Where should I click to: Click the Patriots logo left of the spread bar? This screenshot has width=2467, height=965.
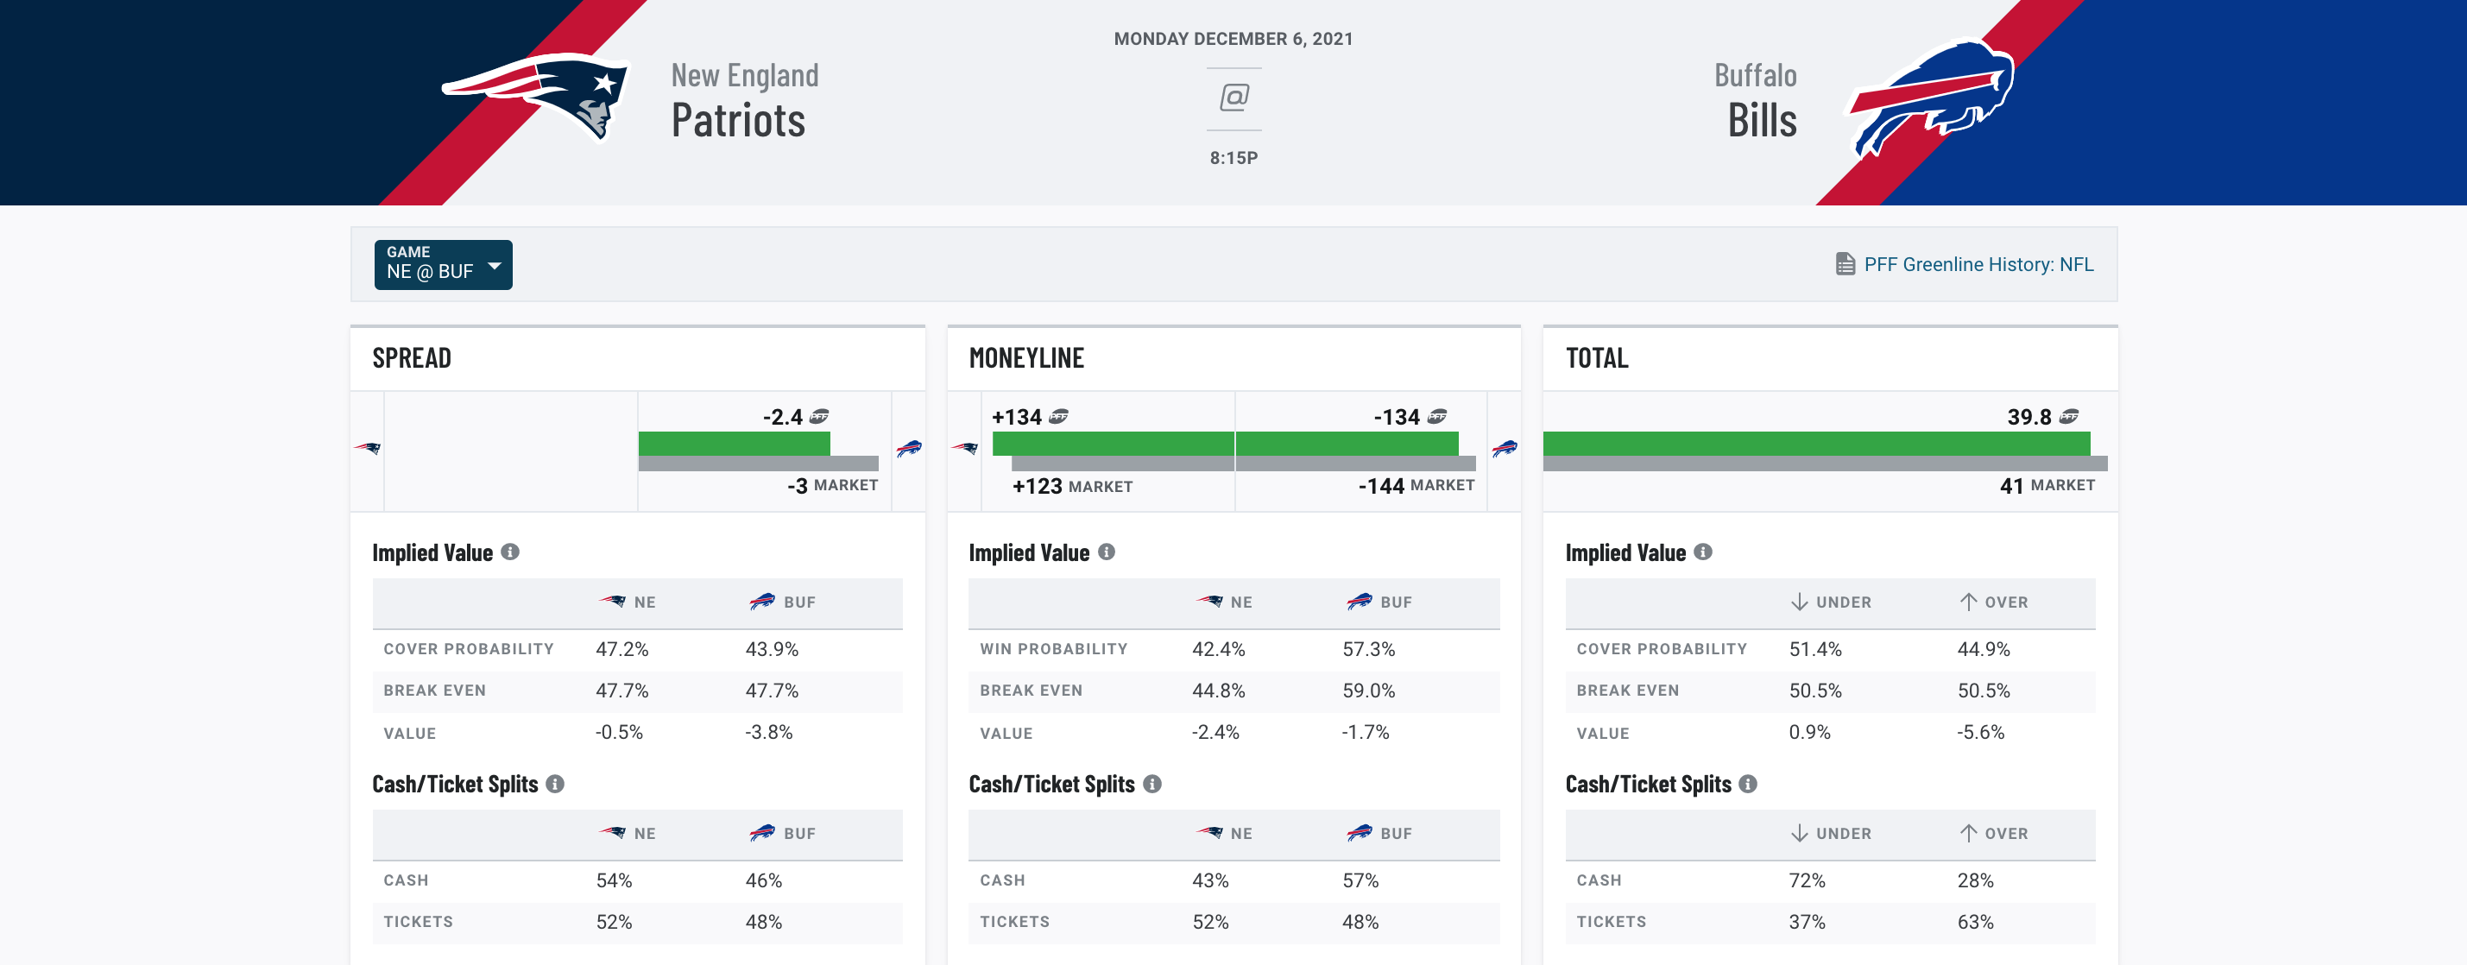[368, 448]
